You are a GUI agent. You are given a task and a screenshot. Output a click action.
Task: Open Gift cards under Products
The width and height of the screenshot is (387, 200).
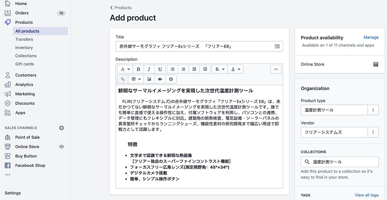coord(25,64)
